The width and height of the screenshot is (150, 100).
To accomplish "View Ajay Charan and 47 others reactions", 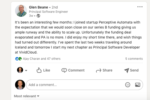I will pyautogui.click(x=42, y=59).
